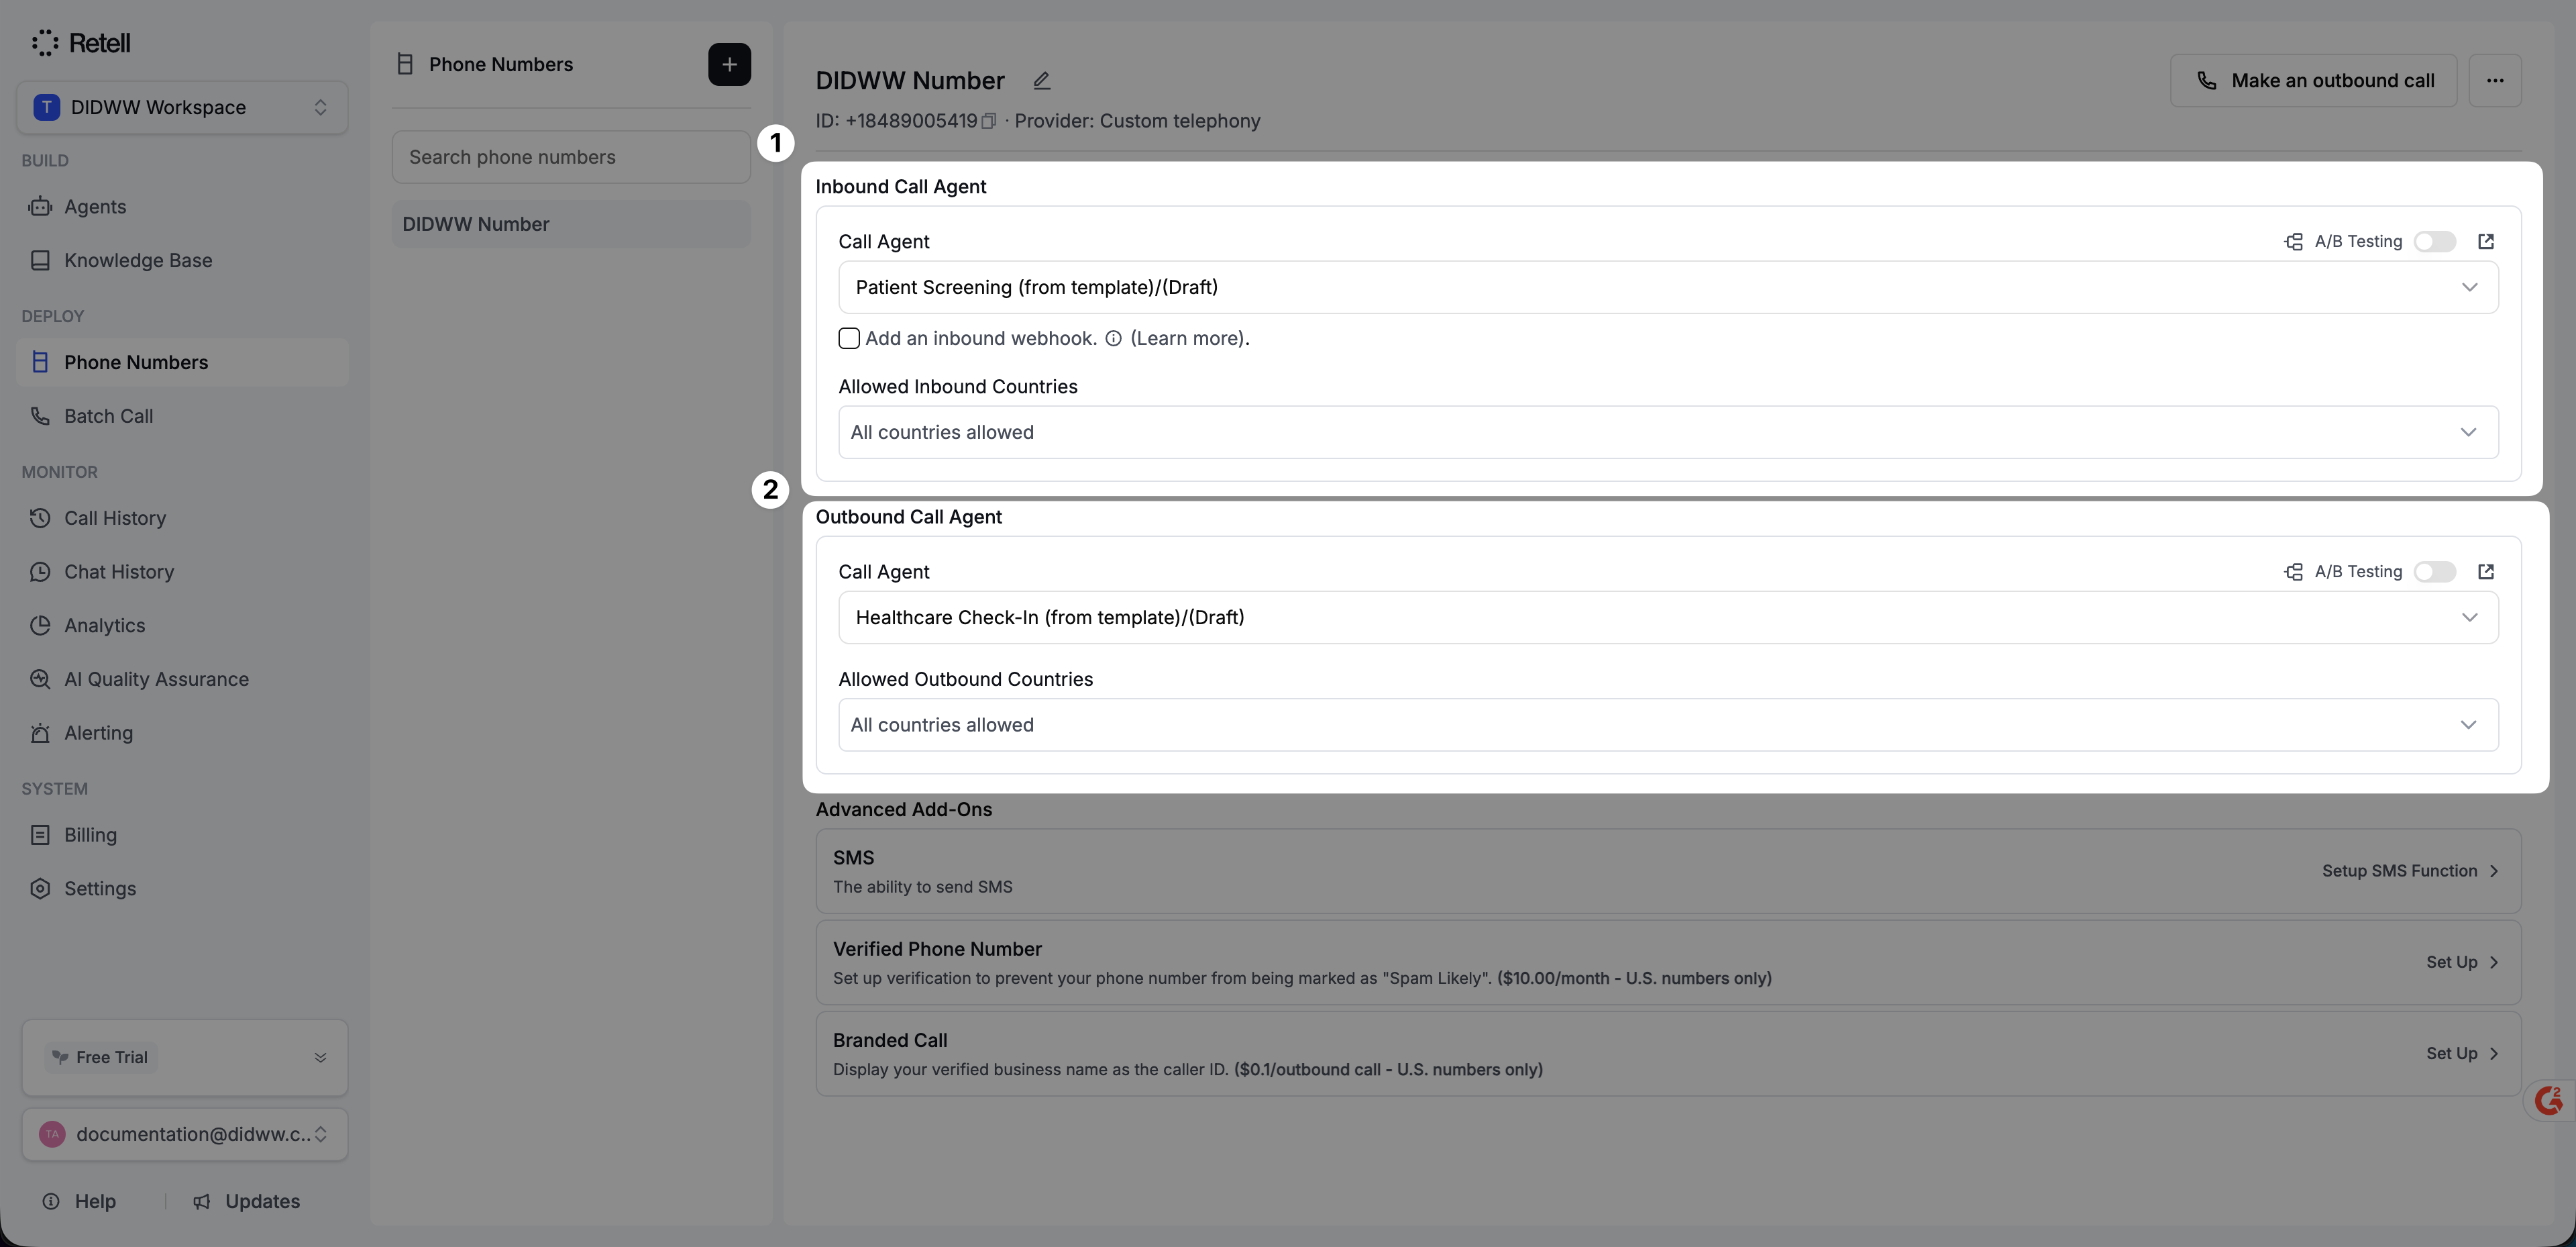This screenshot has height=1247, width=2576.
Task: Click the pencil icon to rename DIDWW Number
Action: [x=1041, y=81]
